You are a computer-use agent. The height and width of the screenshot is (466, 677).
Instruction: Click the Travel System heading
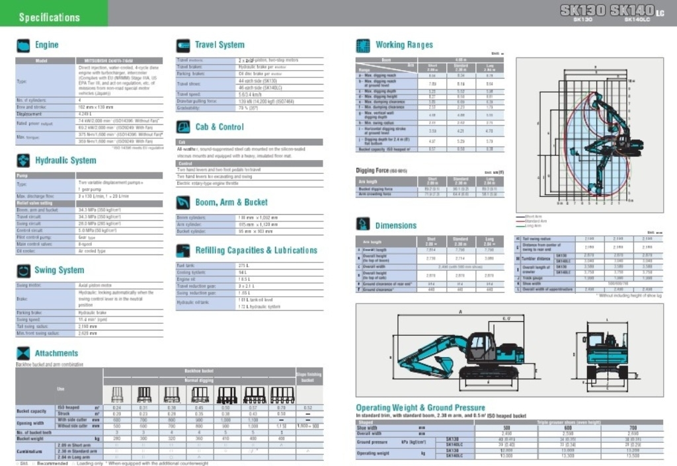click(219, 45)
